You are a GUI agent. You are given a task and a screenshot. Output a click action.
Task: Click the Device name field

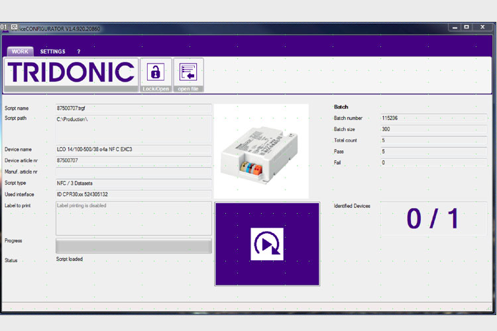pyautogui.click(x=133, y=150)
